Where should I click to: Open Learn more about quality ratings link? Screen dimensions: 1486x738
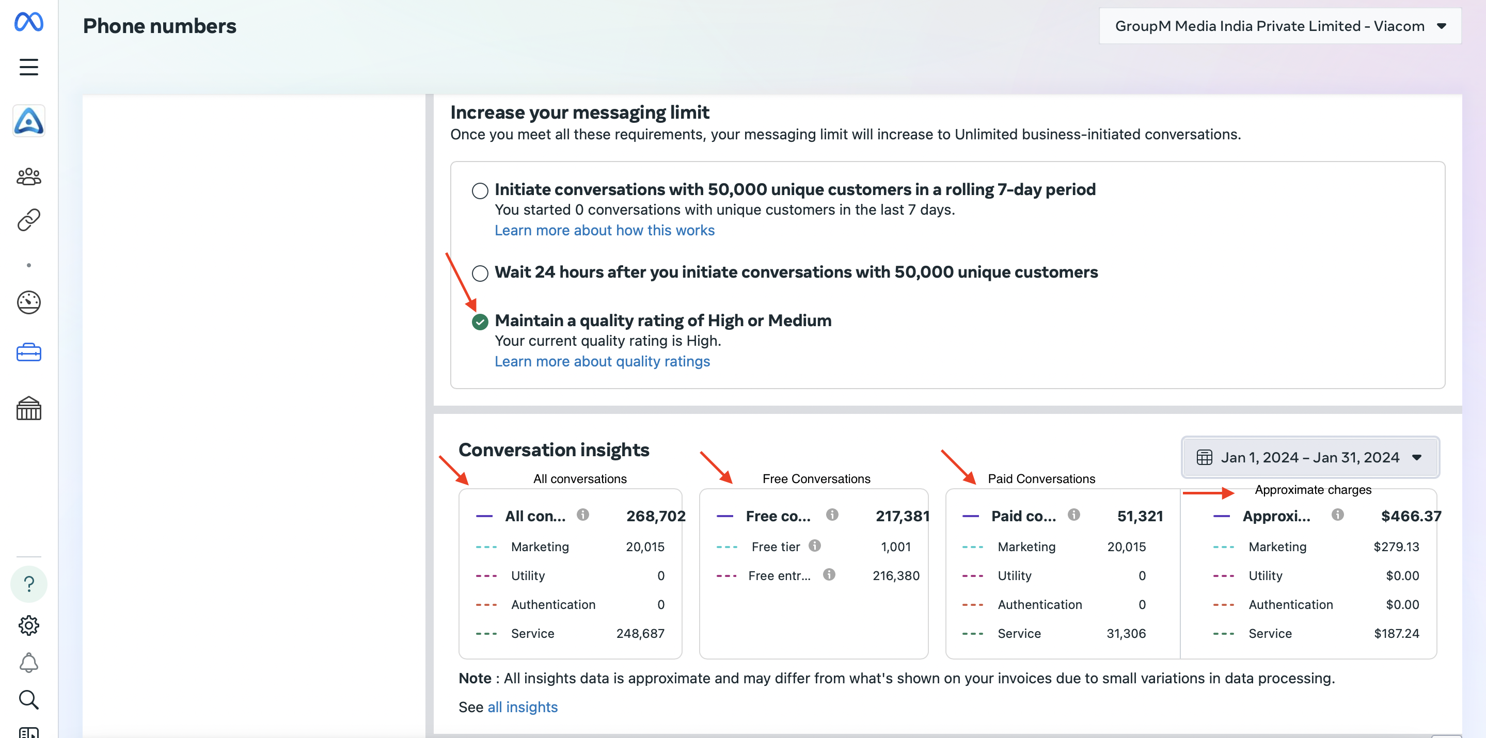(602, 361)
